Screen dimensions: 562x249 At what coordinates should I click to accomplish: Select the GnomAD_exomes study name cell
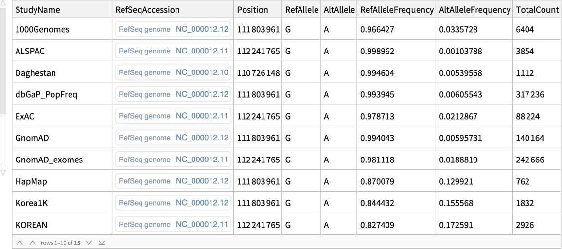click(49, 160)
